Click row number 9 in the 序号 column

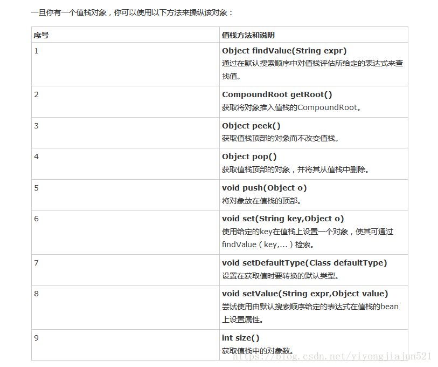[36, 338]
